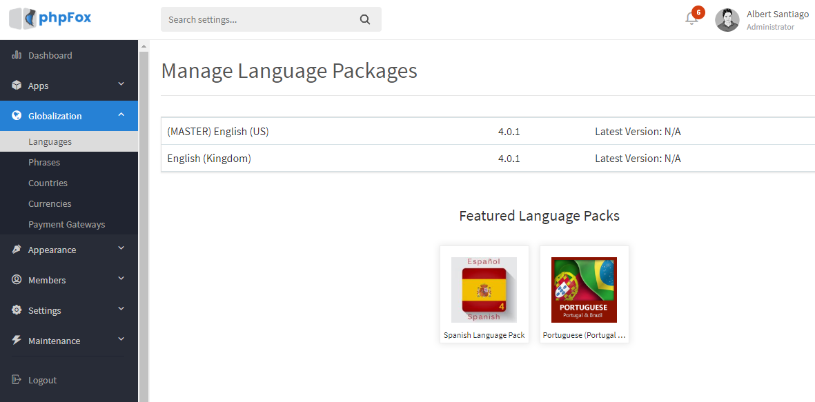The width and height of the screenshot is (815, 402).
Task: Open the notifications bell
Action: point(691,19)
